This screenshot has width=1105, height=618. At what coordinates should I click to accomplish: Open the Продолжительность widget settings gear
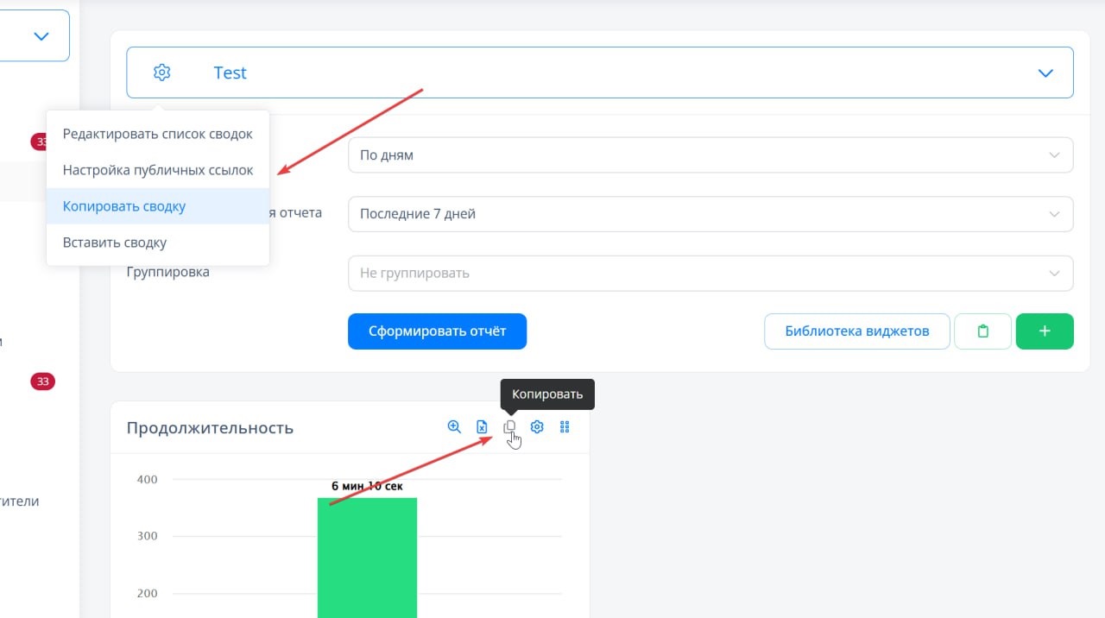(537, 426)
